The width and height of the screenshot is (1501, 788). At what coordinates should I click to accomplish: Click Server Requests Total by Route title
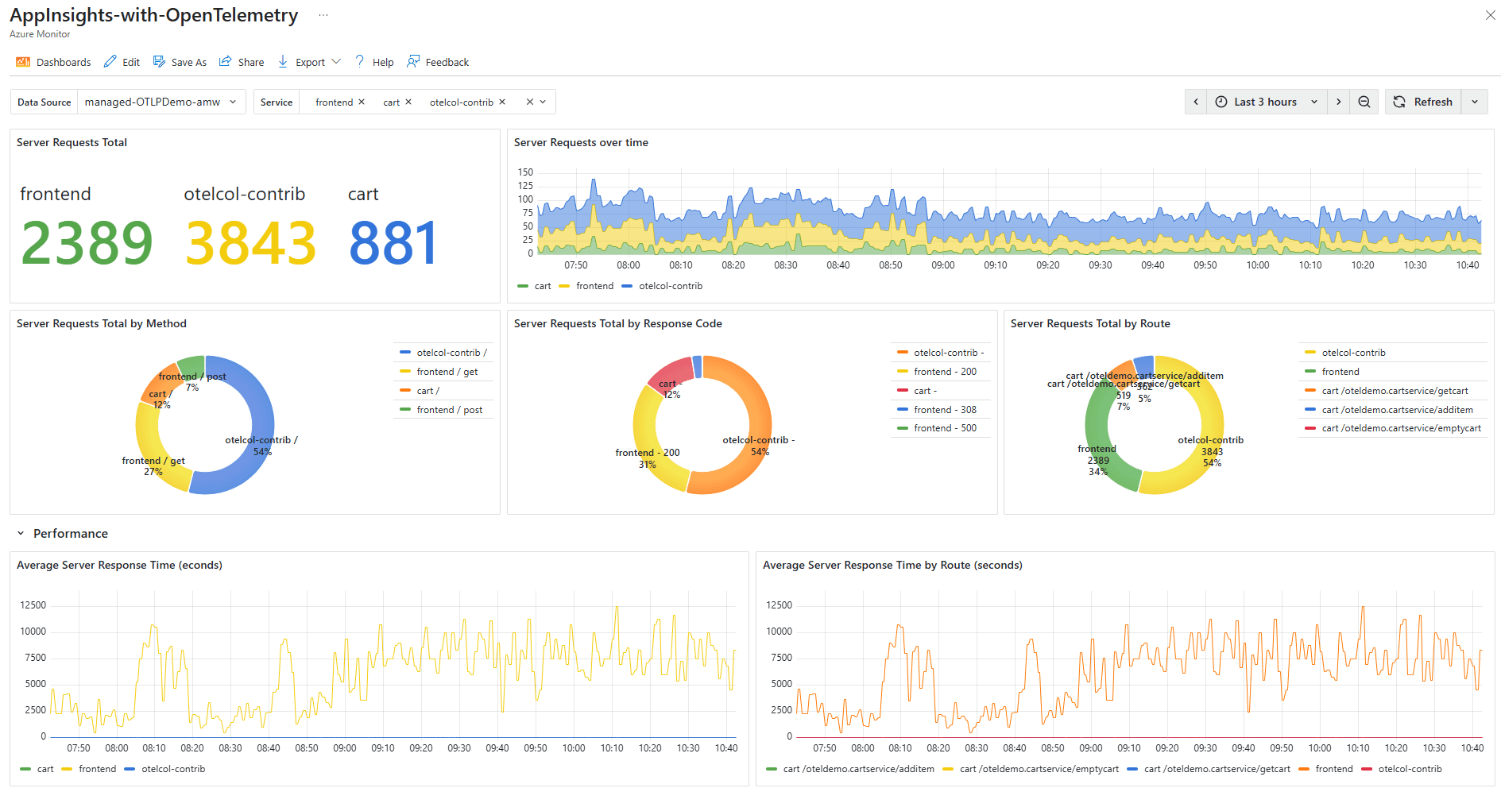click(1090, 324)
